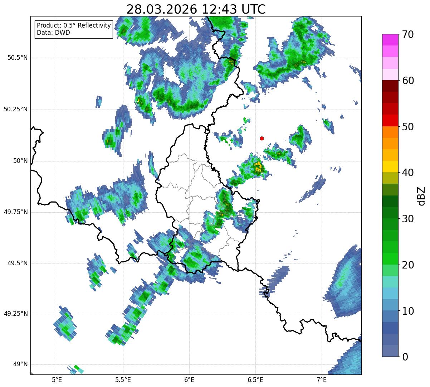Click the 49.25°N latitude tick label
This screenshot has width=430, height=387.
tap(16, 314)
